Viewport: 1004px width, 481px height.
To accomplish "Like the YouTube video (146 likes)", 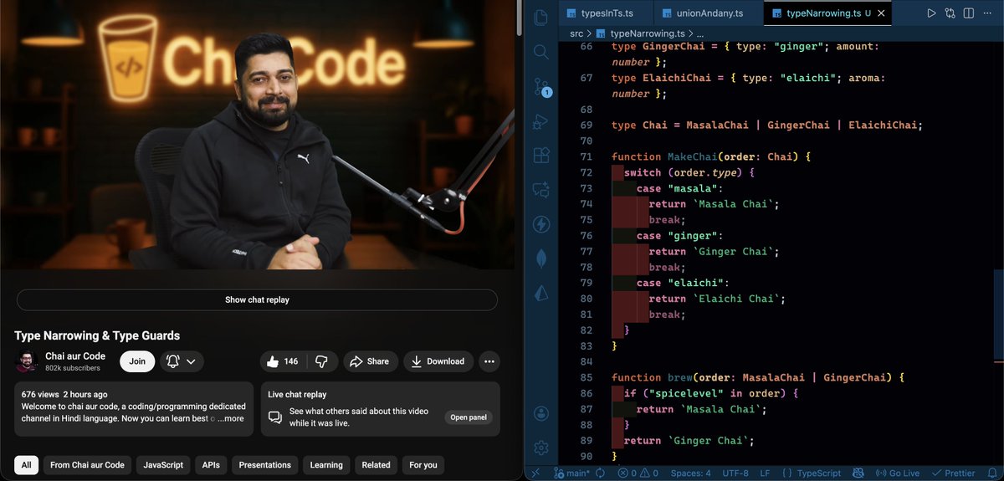I will point(282,361).
